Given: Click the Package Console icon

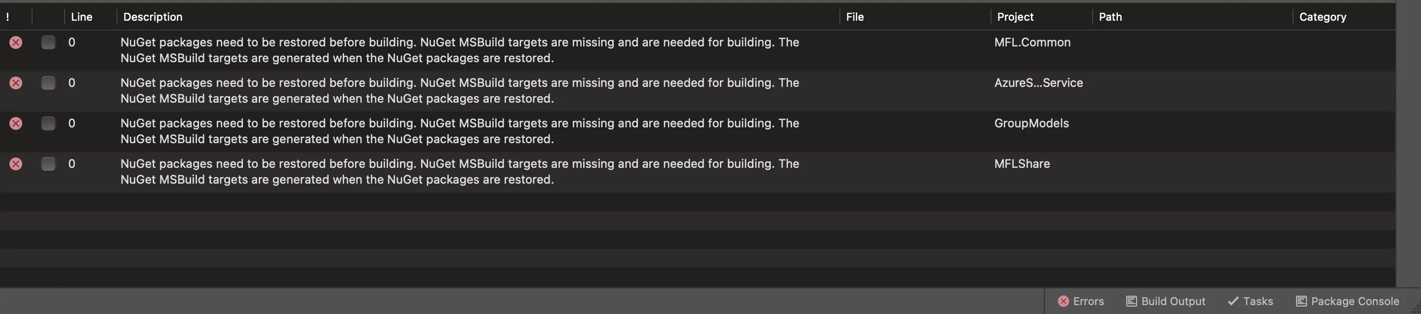Looking at the screenshot, I should (1301, 301).
